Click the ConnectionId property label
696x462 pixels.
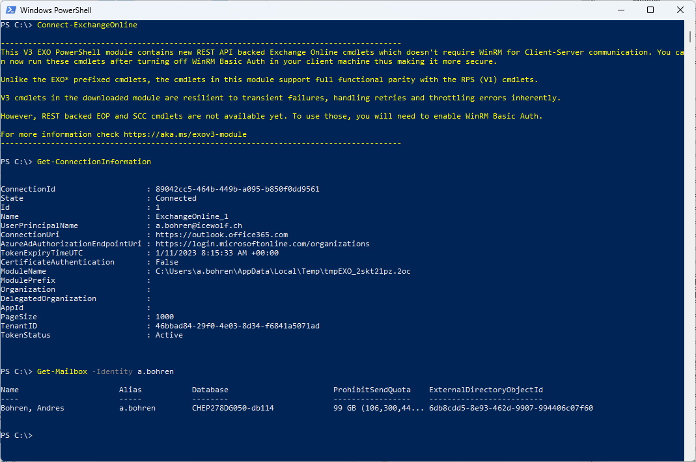click(x=28, y=189)
